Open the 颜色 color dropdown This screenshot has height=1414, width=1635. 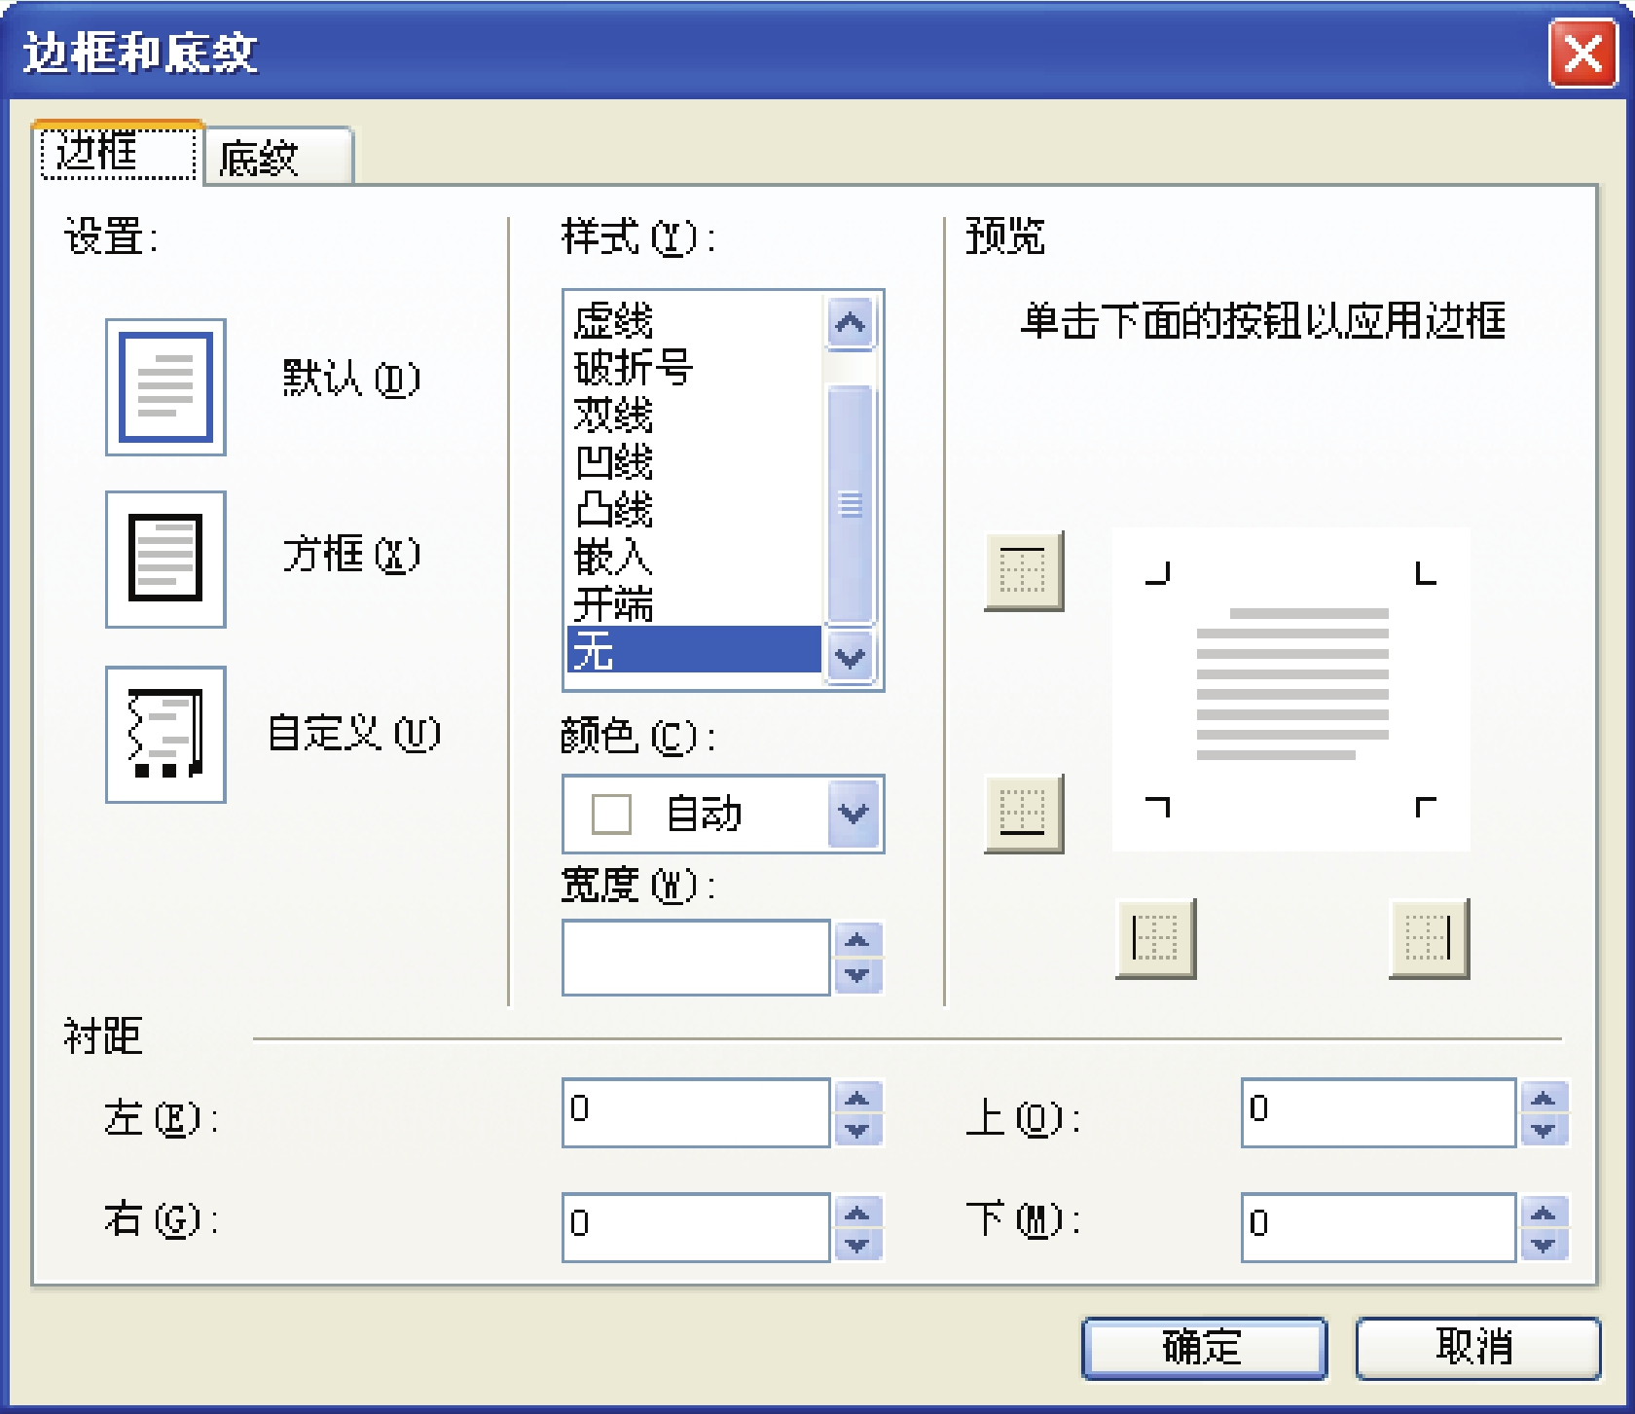click(854, 814)
